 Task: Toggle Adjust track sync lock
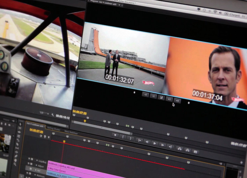(x=31, y=164)
